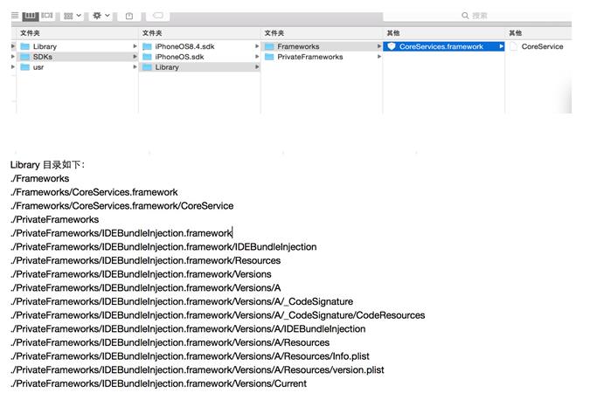
Task: Open the arrange-by grid dropdown
Action: tap(73, 16)
